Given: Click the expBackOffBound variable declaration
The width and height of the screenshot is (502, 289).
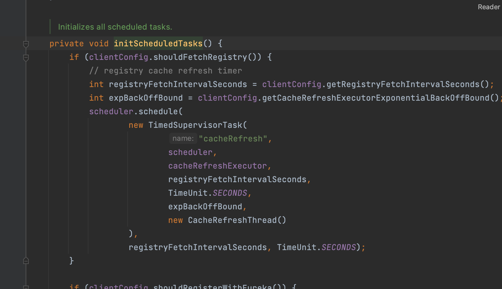Looking at the screenshot, I should coord(146,98).
